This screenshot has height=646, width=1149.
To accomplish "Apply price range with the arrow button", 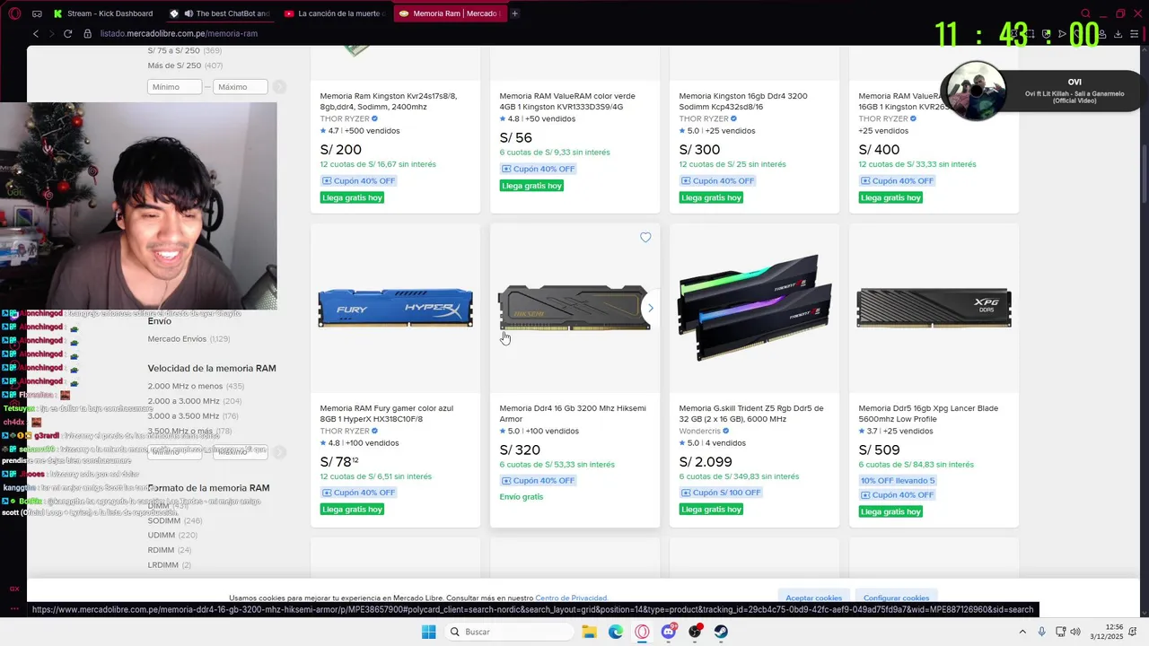I will click(279, 87).
